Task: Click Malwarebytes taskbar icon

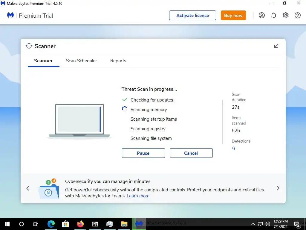Action: pos(139,224)
